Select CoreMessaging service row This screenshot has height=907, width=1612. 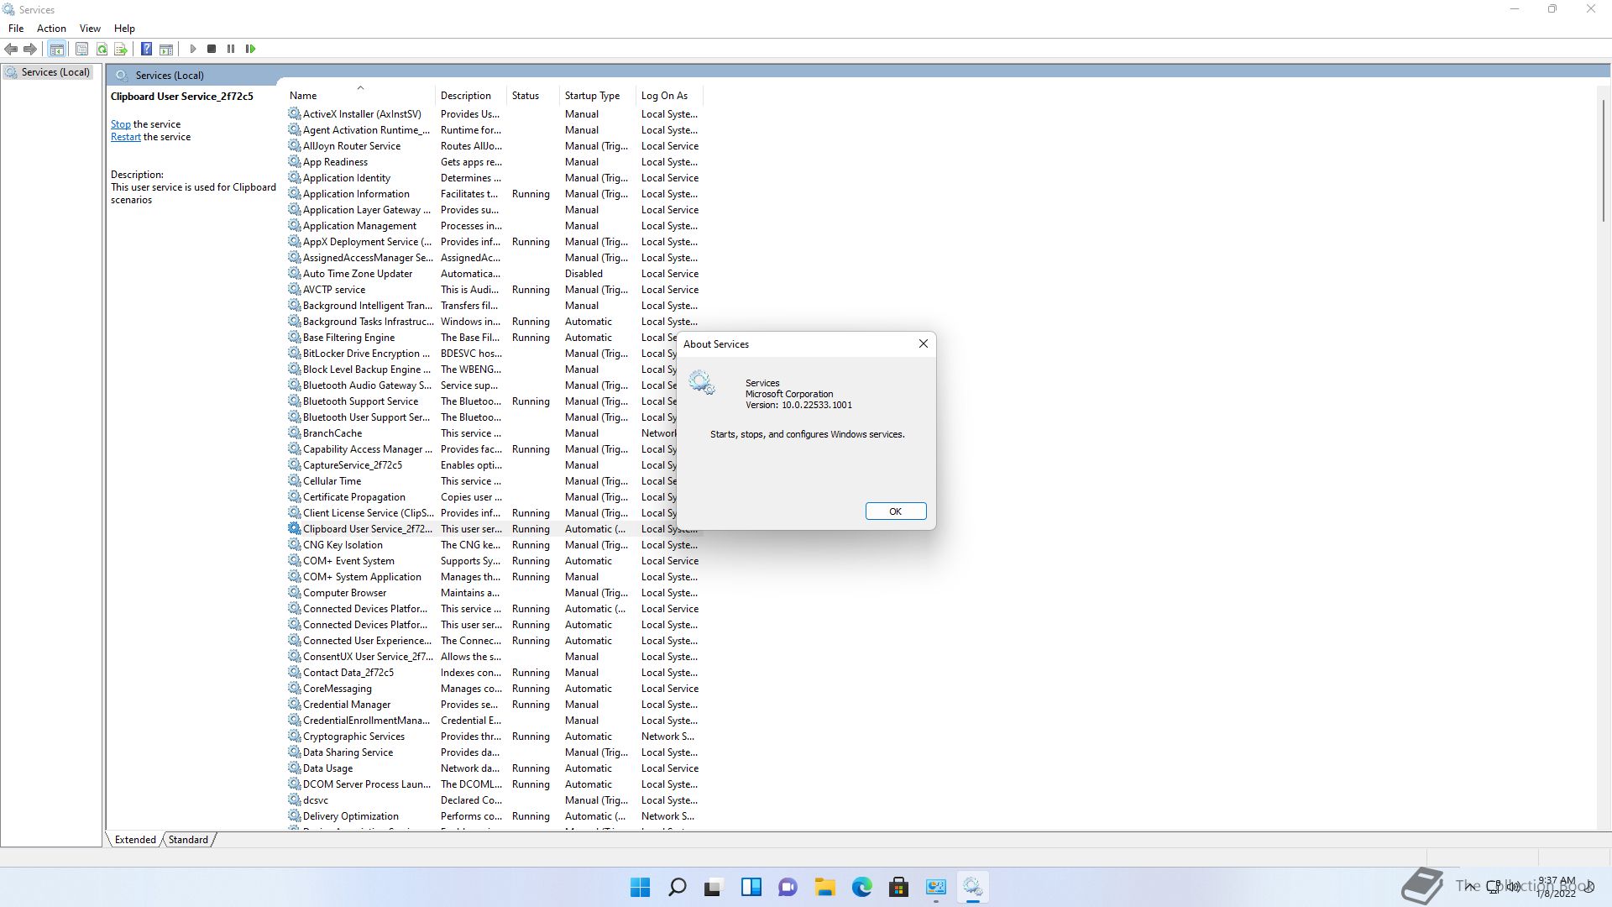coord(494,689)
